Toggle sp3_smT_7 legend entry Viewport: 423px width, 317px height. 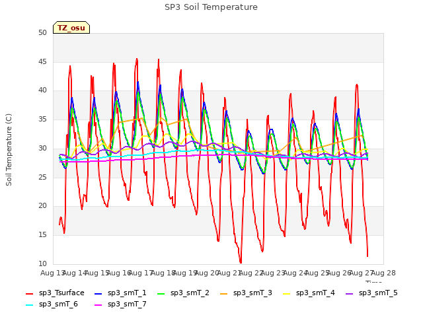120,304
